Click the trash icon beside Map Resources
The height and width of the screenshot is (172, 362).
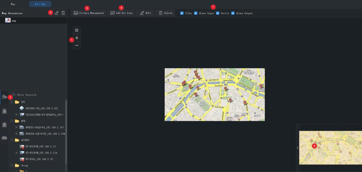(63, 13)
